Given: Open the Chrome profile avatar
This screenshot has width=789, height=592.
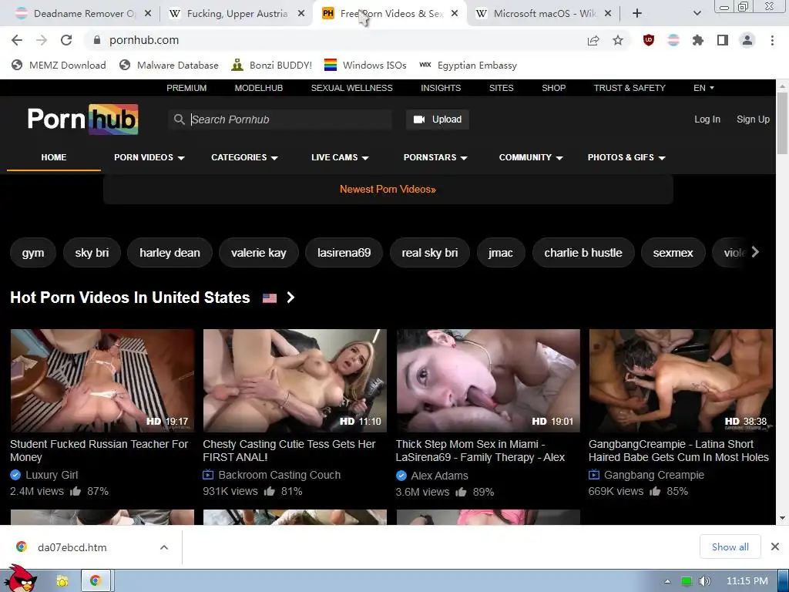Looking at the screenshot, I should point(747,40).
